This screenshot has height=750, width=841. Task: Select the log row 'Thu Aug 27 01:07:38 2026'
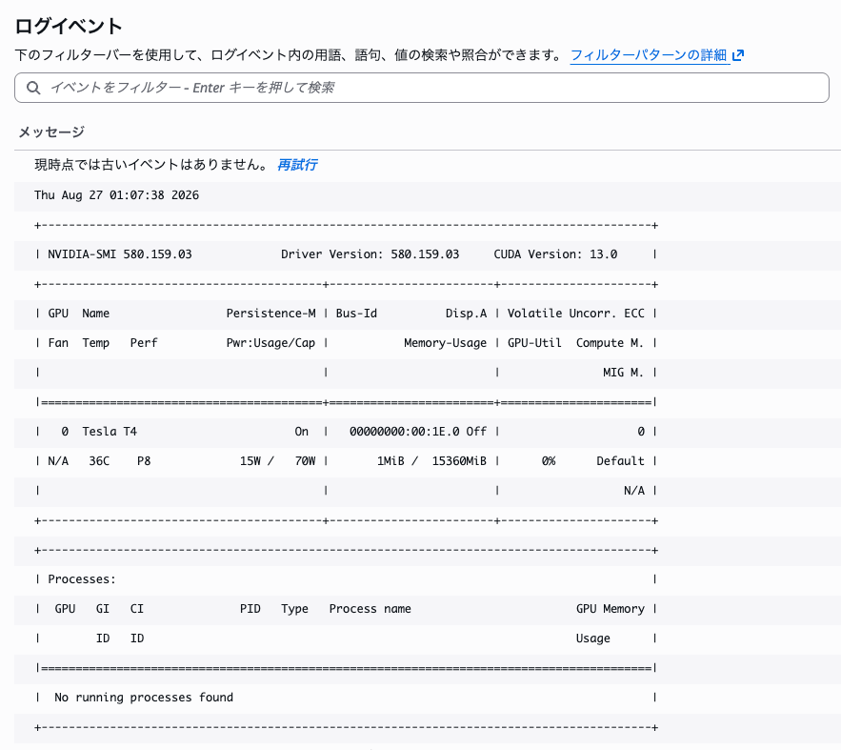[428, 195]
